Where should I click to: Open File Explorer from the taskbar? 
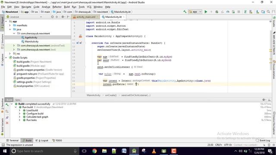[104, 151]
